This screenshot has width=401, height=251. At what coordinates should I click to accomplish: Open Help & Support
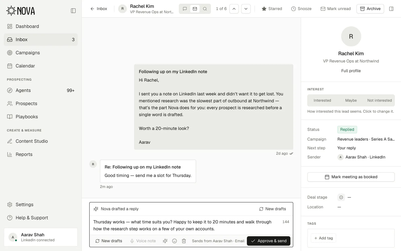point(41,218)
